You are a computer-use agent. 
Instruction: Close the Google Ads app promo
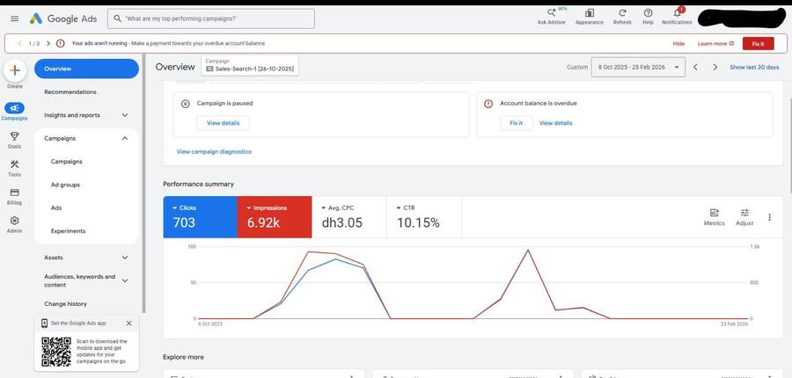tap(128, 323)
